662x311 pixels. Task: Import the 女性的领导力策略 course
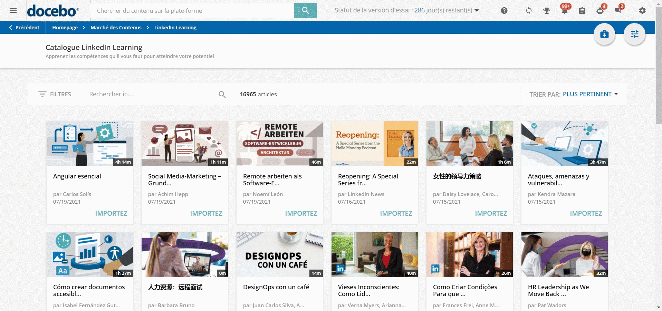491,213
